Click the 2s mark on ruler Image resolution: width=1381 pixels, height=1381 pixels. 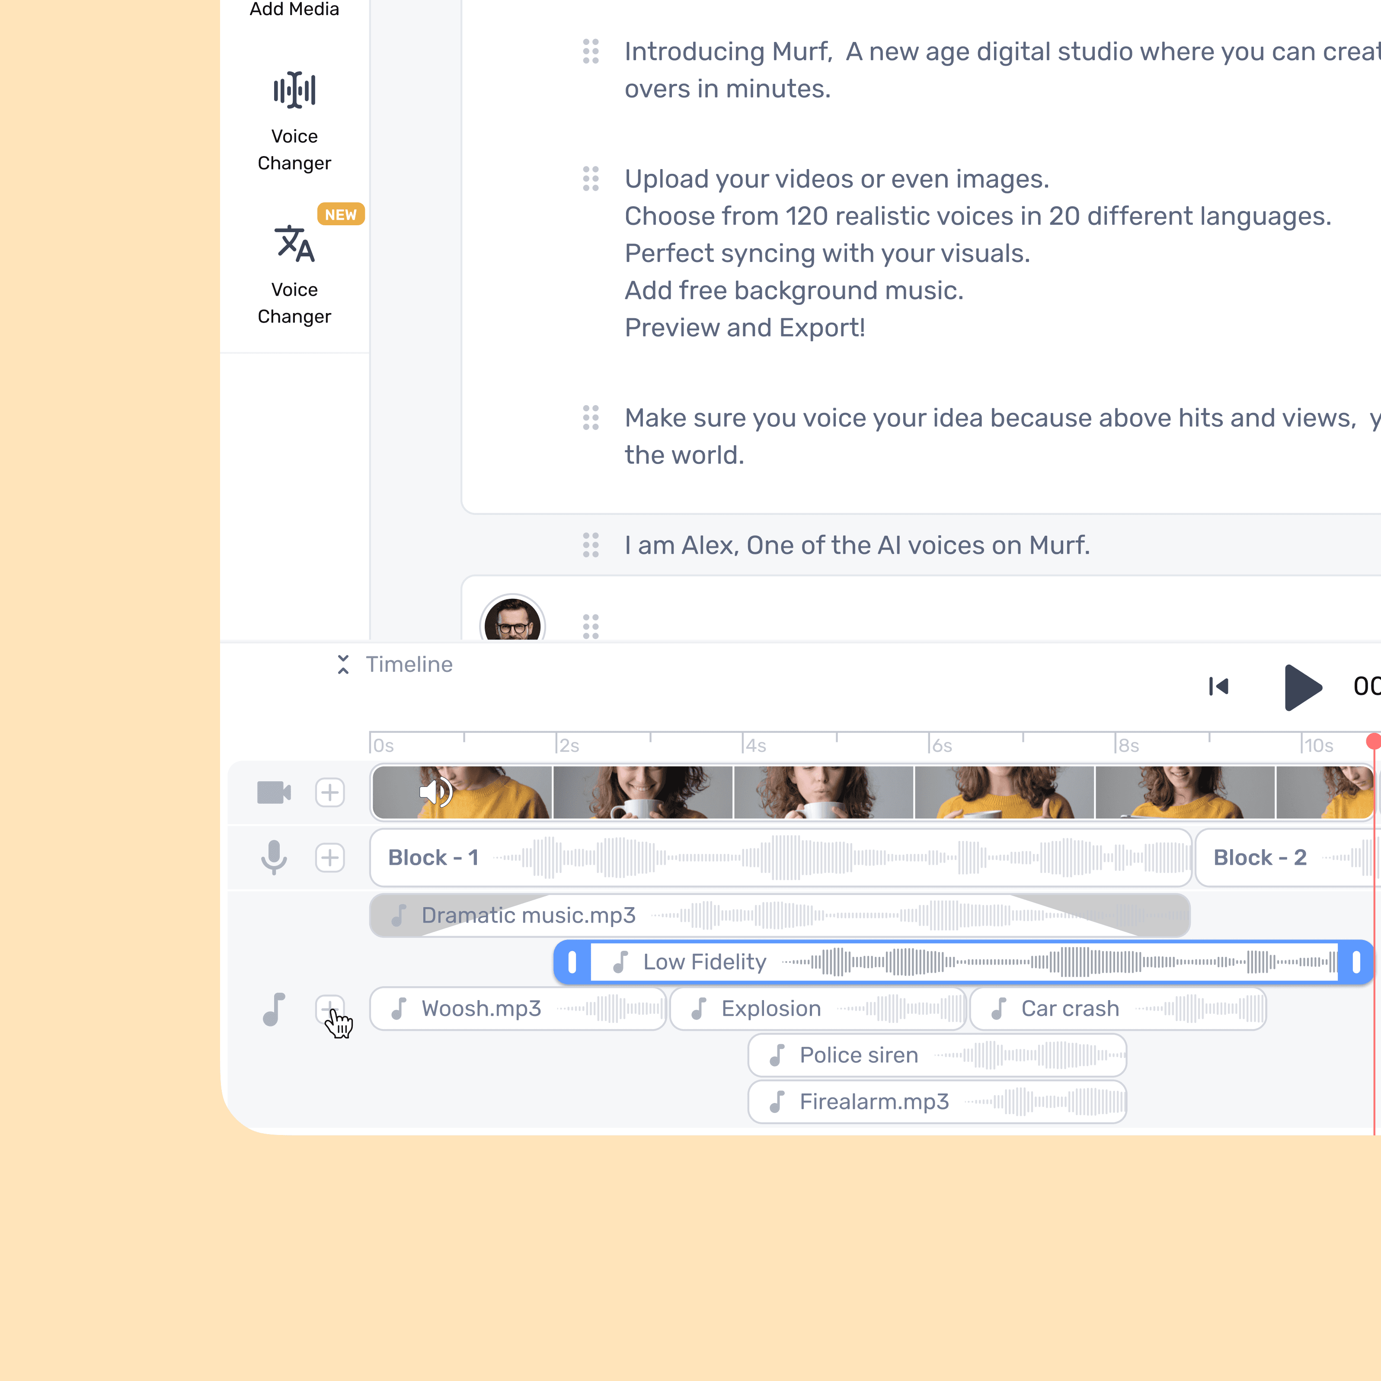tap(569, 745)
